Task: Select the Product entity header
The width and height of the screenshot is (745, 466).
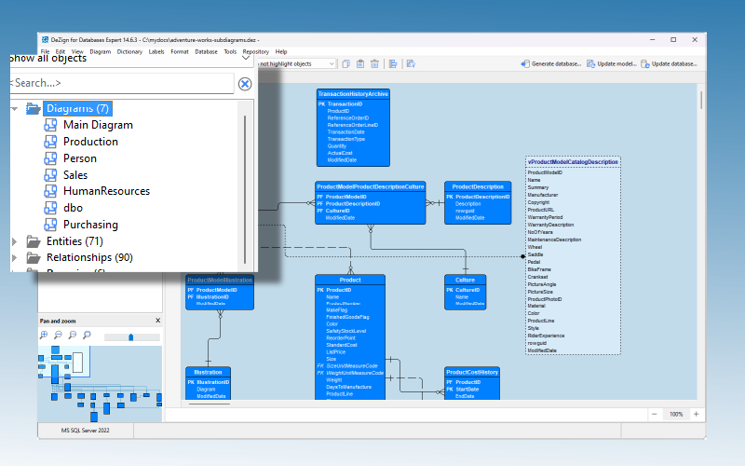Action: [x=350, y=281]
